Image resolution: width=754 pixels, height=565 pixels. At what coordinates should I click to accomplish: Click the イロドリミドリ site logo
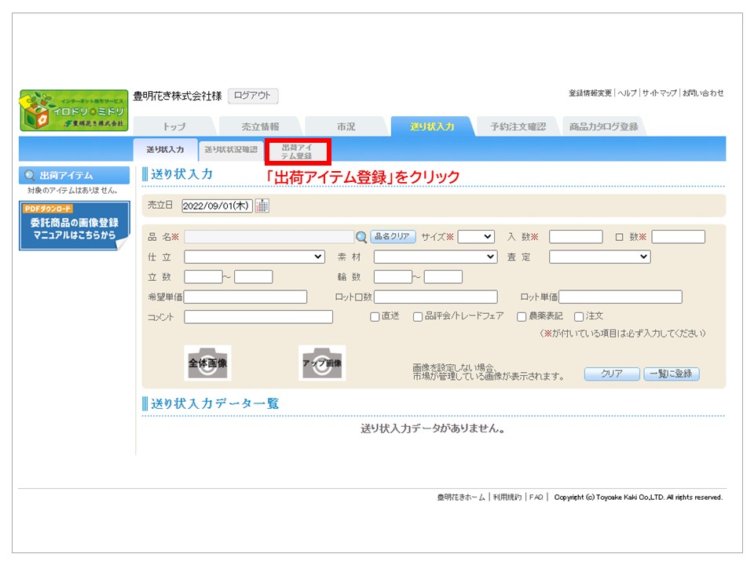pos(74,111)
